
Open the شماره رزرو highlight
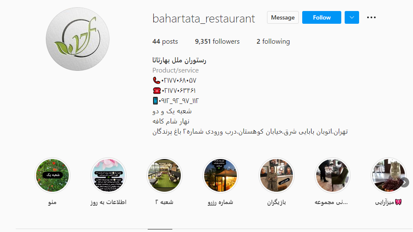click(x=220, y=176)
